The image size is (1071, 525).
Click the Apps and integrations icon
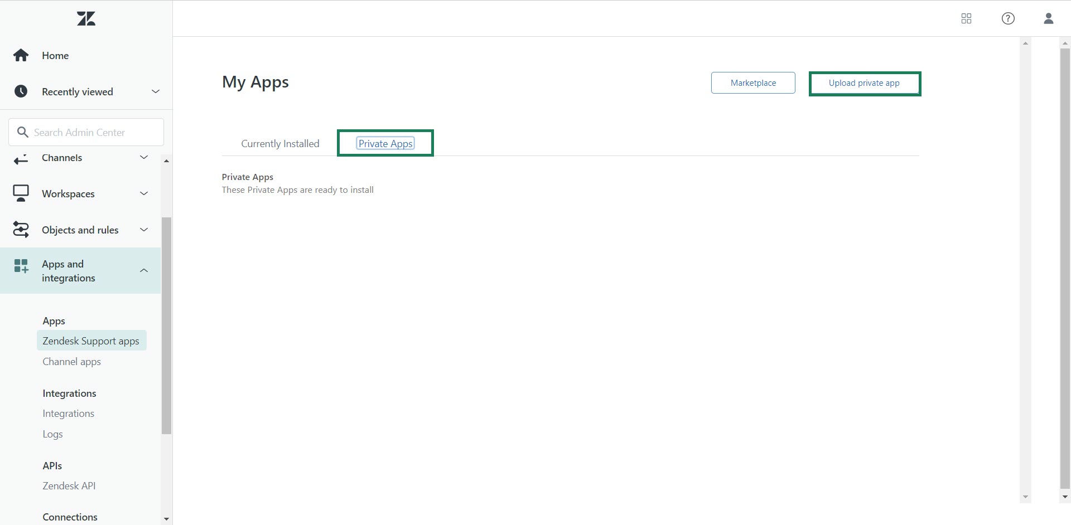click(21, 266)
